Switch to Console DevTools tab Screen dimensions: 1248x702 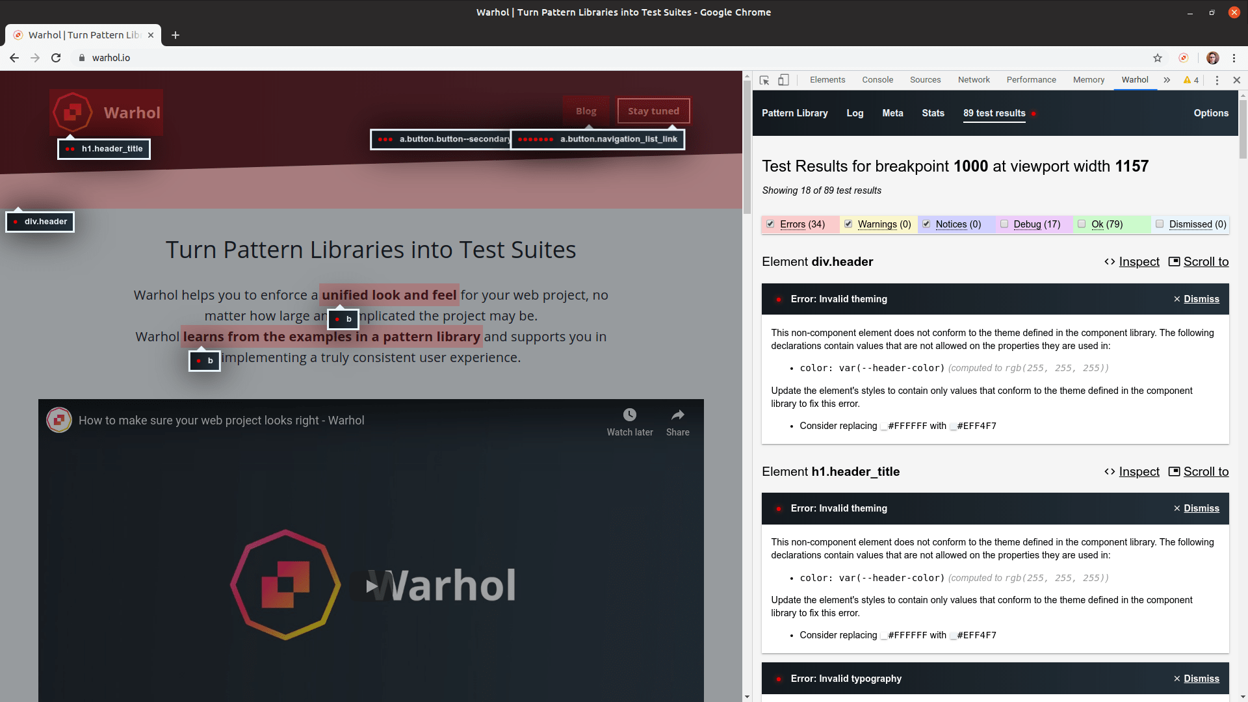point(877,80)
